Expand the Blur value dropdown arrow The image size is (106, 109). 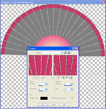(x=72, y=89)
